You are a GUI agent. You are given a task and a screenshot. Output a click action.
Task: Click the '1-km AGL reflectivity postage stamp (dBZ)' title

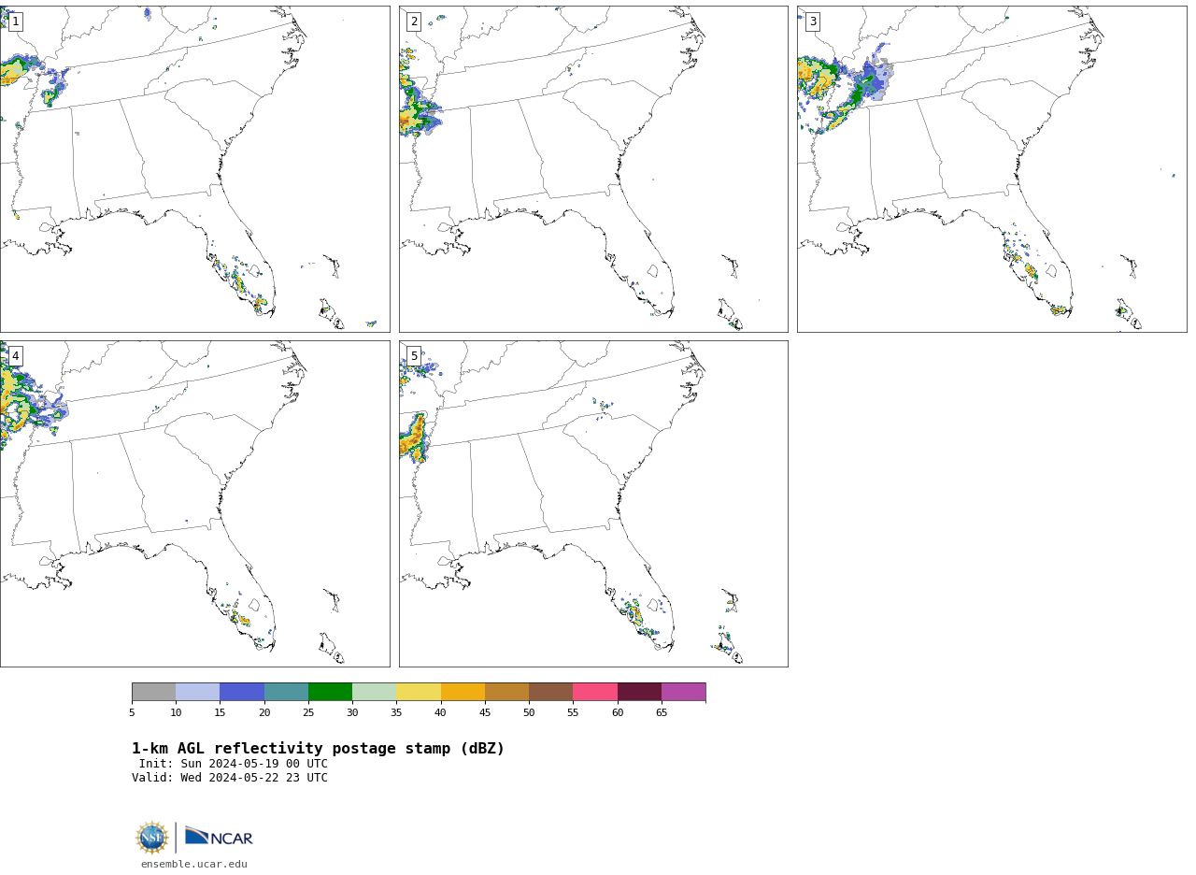click(x=318, y=749)
